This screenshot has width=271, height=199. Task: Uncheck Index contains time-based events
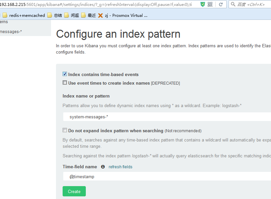coord(65,74)
